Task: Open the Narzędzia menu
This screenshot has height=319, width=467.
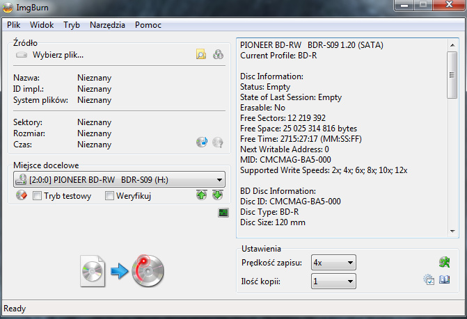Action: pos(107,25)
